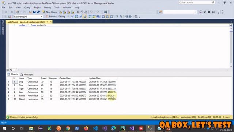This screenshot has width=234, height=132.
Task: Toggle Results to Grid icon
Action: [x=107, y=16]
